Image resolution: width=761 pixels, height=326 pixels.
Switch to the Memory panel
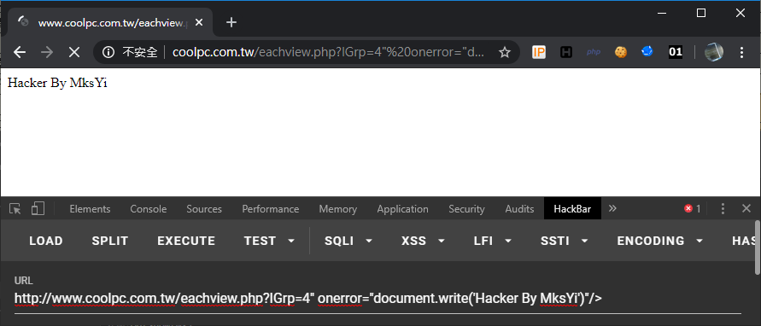337,209
